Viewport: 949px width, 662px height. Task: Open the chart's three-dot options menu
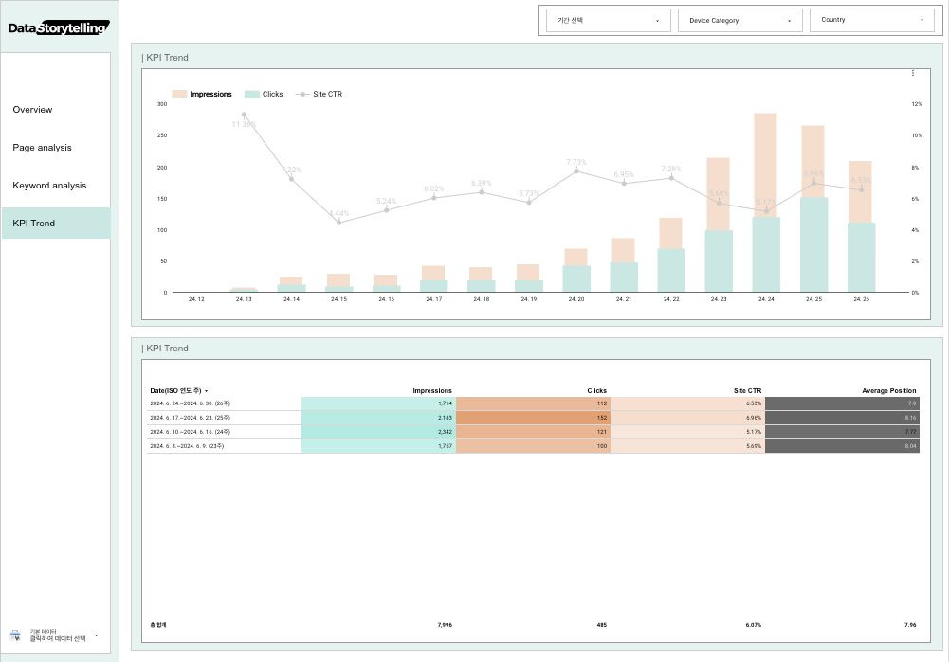(x=913, y=73)
